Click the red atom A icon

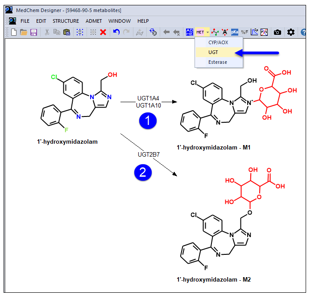coord(225,32)
